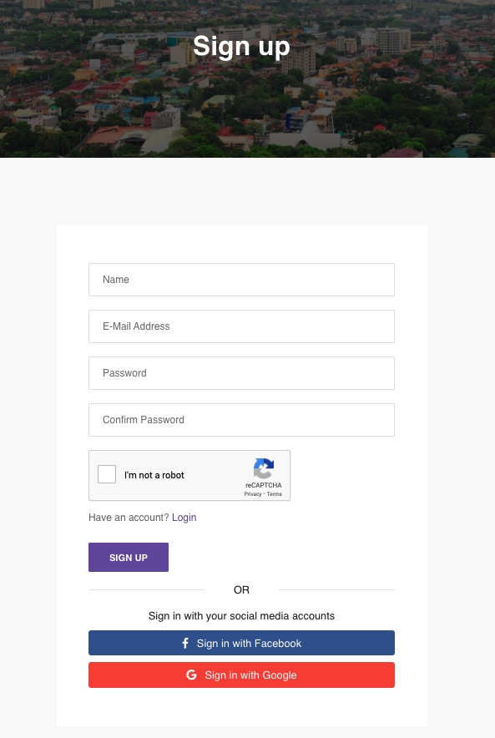Click the "I'm not a robot" label text
Viewport: 495px width, 738px height.
[154, 475]
